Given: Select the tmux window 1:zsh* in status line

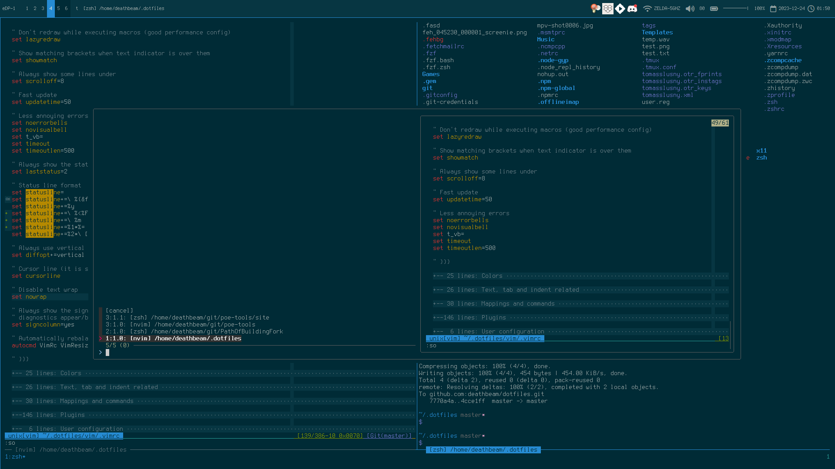Looking at the screenshot, I should (x=15, y=456).
